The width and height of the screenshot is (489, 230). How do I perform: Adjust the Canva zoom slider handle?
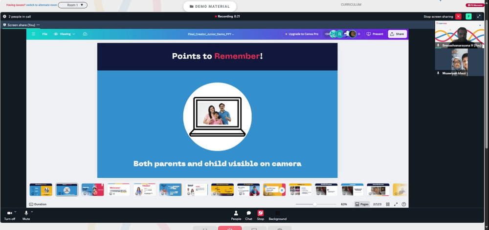pos(314,204)
